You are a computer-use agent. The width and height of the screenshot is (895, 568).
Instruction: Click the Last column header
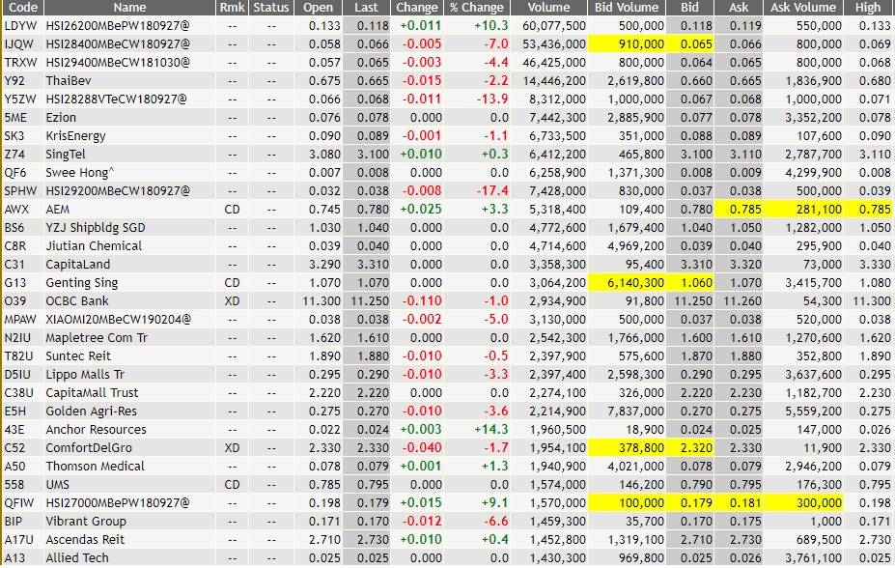click(366, 8)
